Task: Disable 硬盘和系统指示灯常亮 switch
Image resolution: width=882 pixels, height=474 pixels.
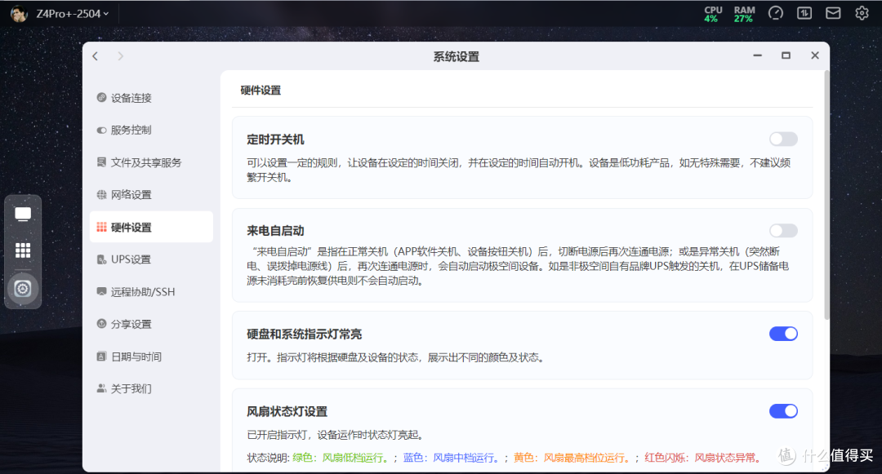Action: [x=783, y=334]
